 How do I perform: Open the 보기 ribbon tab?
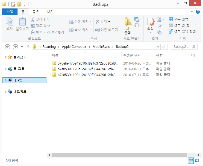(x=50, y=12)
